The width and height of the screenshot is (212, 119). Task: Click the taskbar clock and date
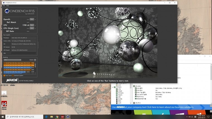coord(202,117)
